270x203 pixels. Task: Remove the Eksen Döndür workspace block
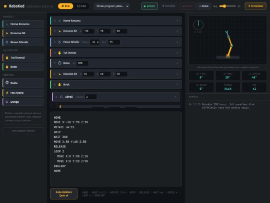pyautogui.click(x=177, y=42)
